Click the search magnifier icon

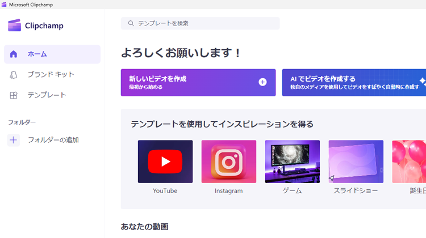pos(131,23)
